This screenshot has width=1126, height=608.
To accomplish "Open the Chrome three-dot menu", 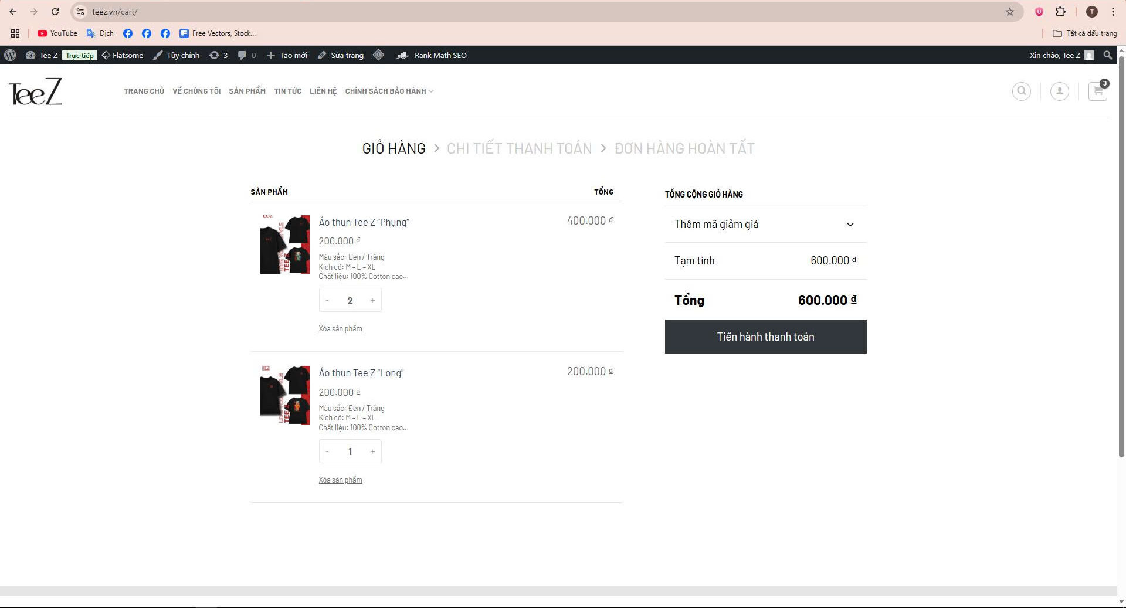I will click(x=1113, y=12).
